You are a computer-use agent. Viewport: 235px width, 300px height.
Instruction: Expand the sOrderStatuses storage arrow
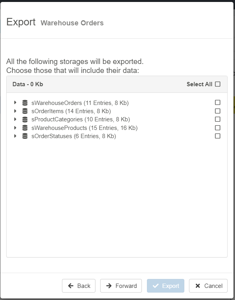(x=15, y=136)
